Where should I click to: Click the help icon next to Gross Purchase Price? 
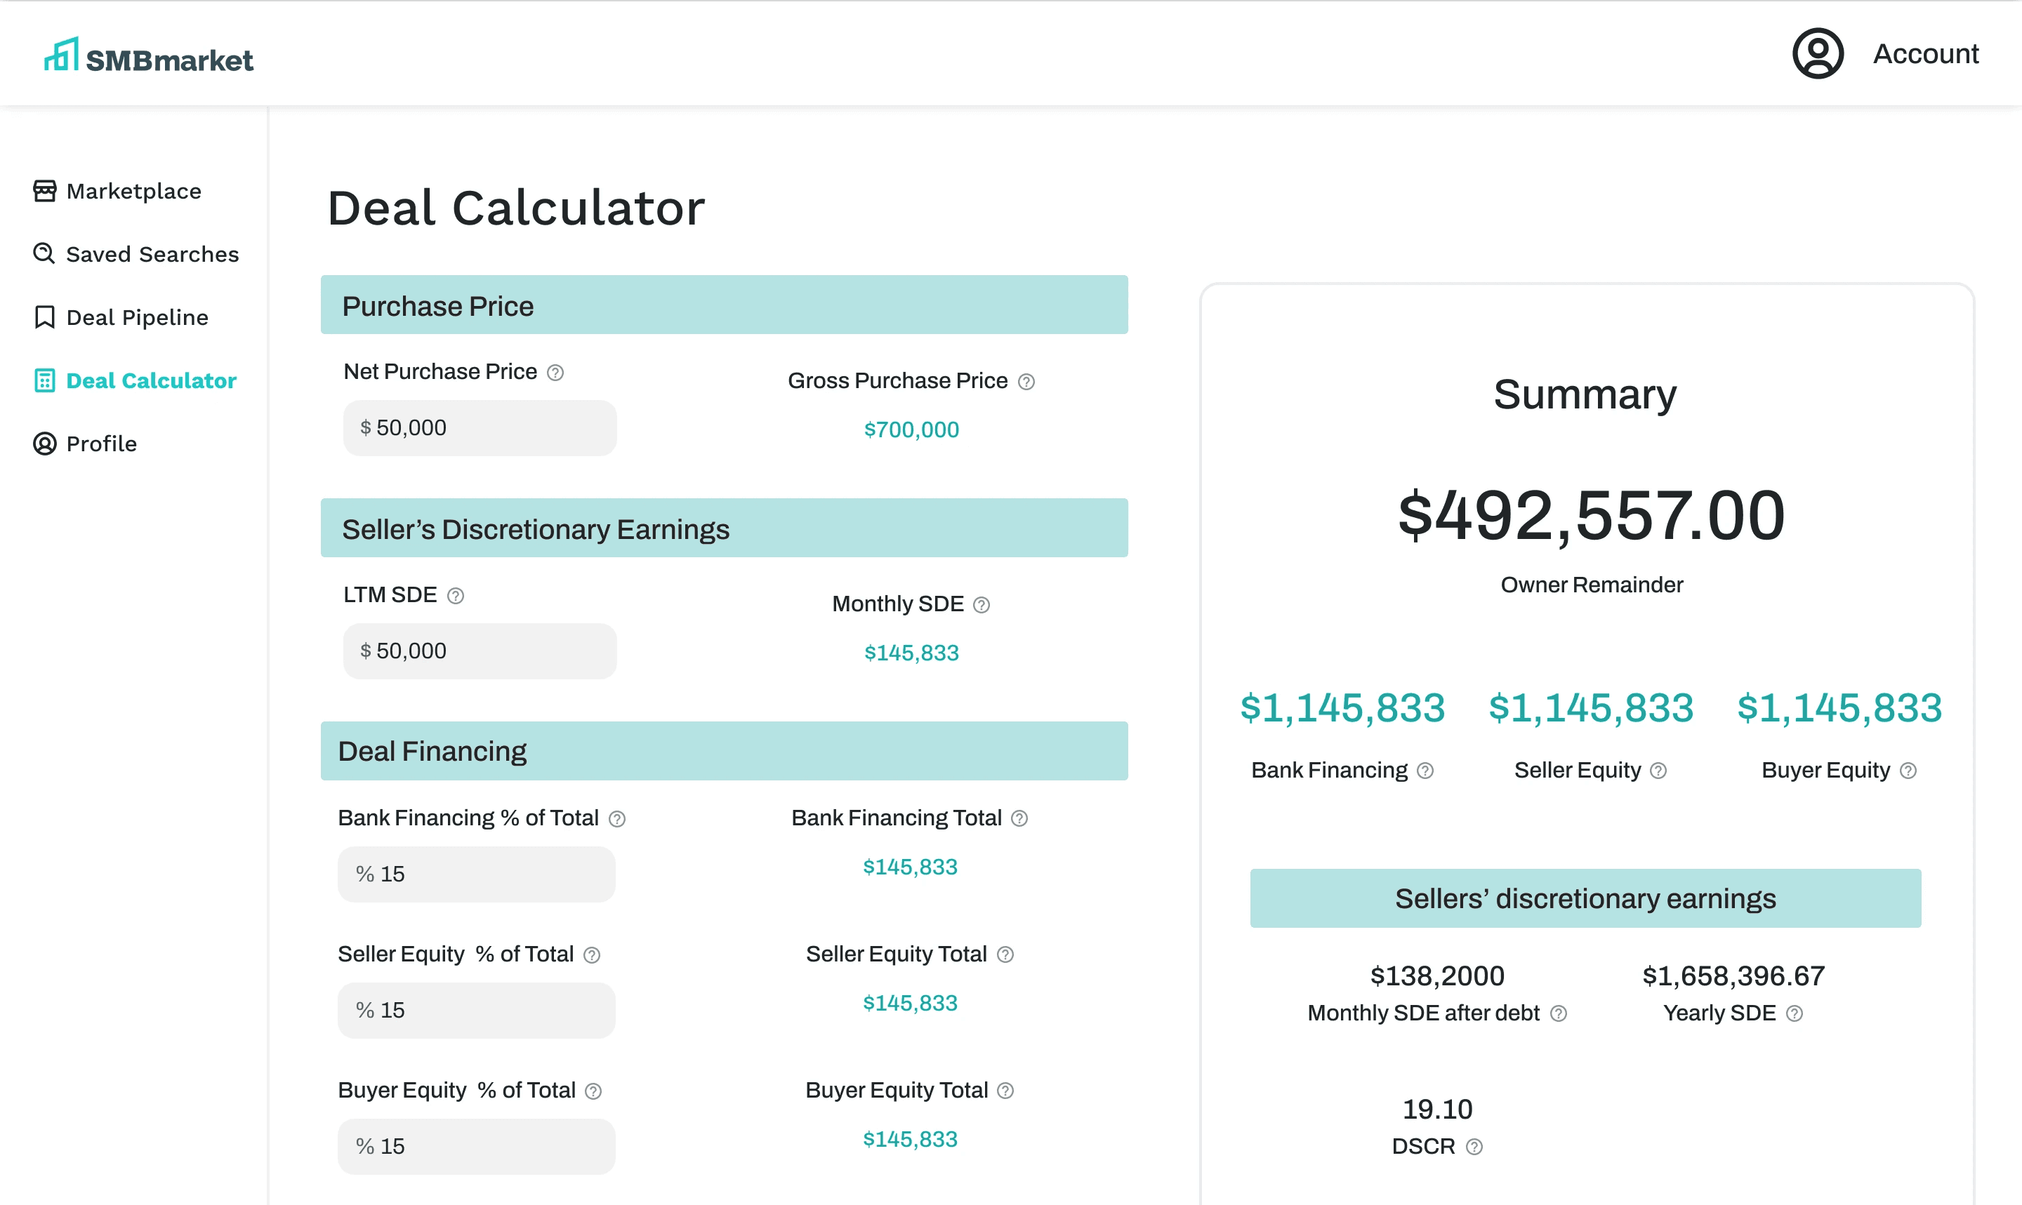coord(1026,382)
